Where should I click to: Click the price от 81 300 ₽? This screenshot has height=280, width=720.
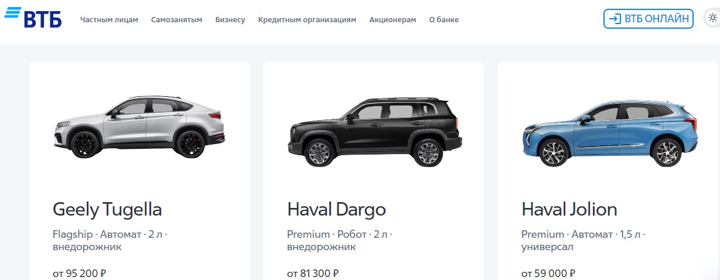click(x=313, y=273)
